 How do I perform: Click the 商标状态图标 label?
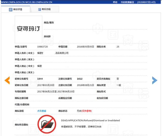[x=21, y=125]
